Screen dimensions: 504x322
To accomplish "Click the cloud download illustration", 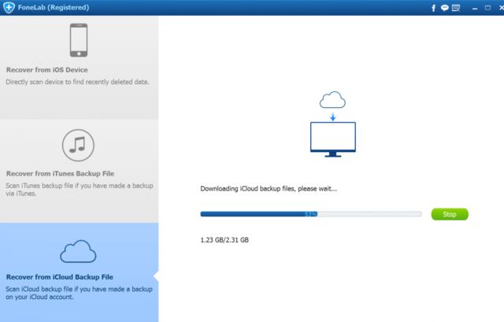I will pyautogui.click(x=332, y=100).
